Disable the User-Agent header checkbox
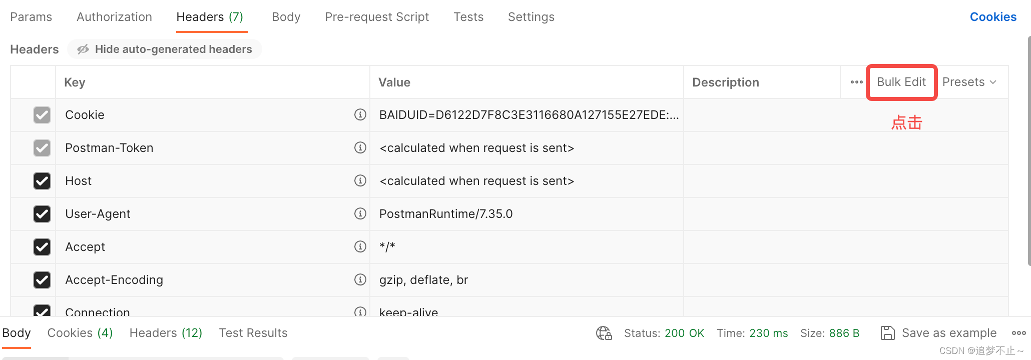This screenshot has width=1031, height=360. [x=42, y=214]
